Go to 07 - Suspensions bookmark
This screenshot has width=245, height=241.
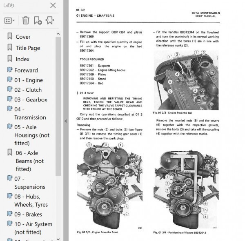pos(30,183)
